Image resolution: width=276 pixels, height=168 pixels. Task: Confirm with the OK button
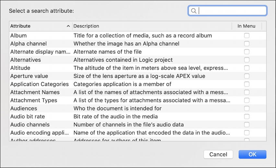252,154
